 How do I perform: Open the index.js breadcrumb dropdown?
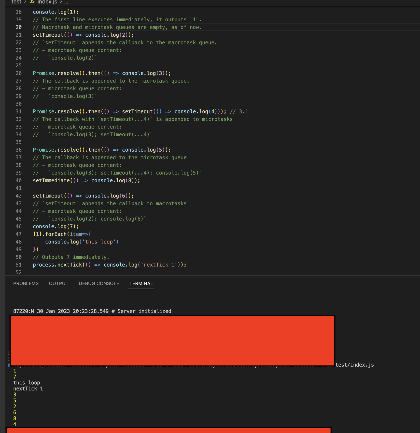(47, 2)
